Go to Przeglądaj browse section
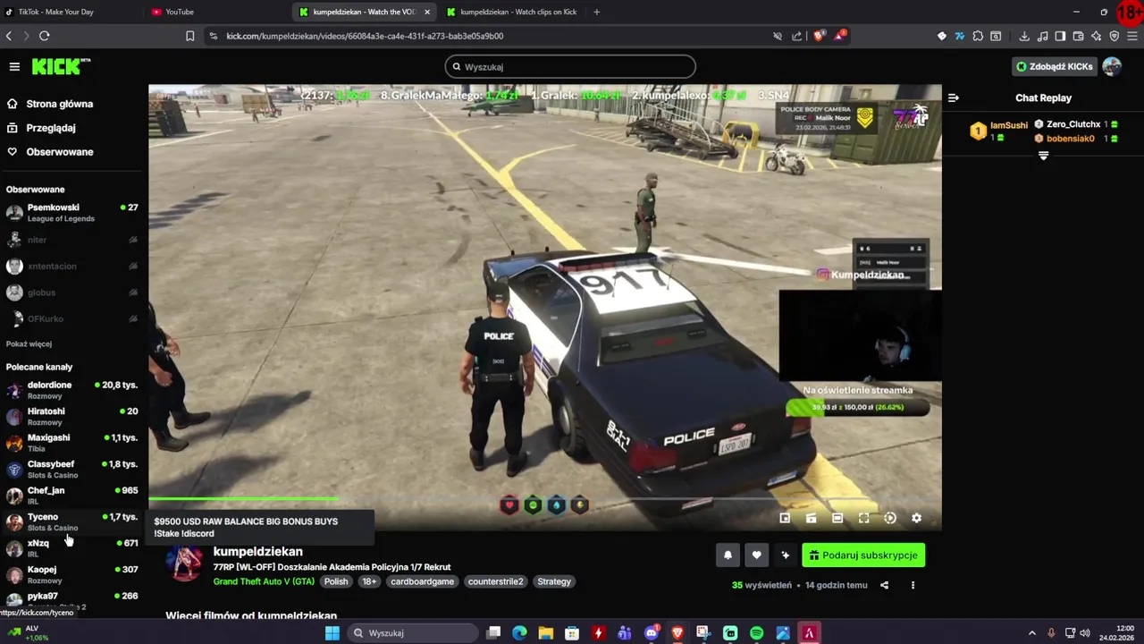The height and width of the screenshot is (644, 1144). [x=41, y=128]
